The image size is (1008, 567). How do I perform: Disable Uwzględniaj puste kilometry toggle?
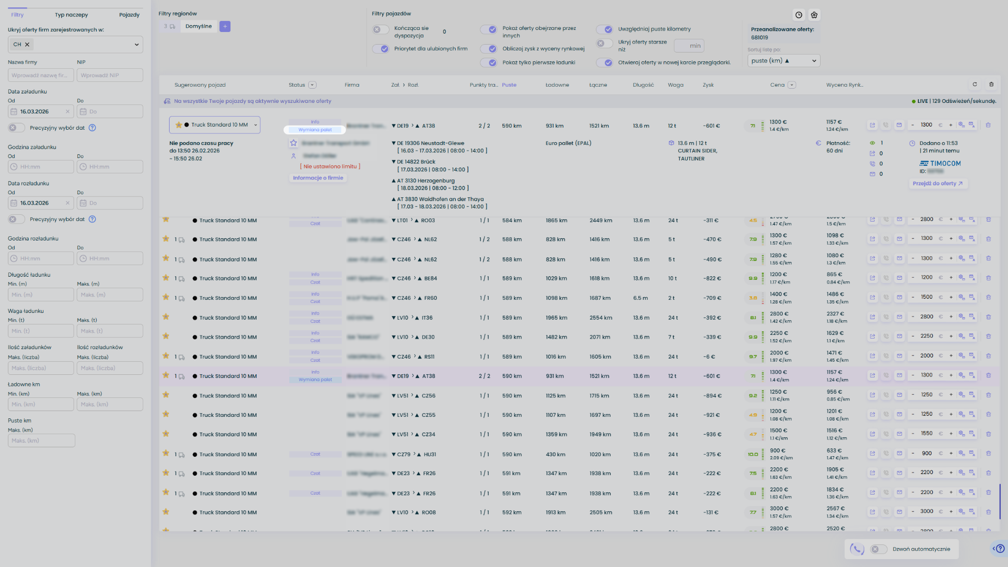tap(604, 29)
